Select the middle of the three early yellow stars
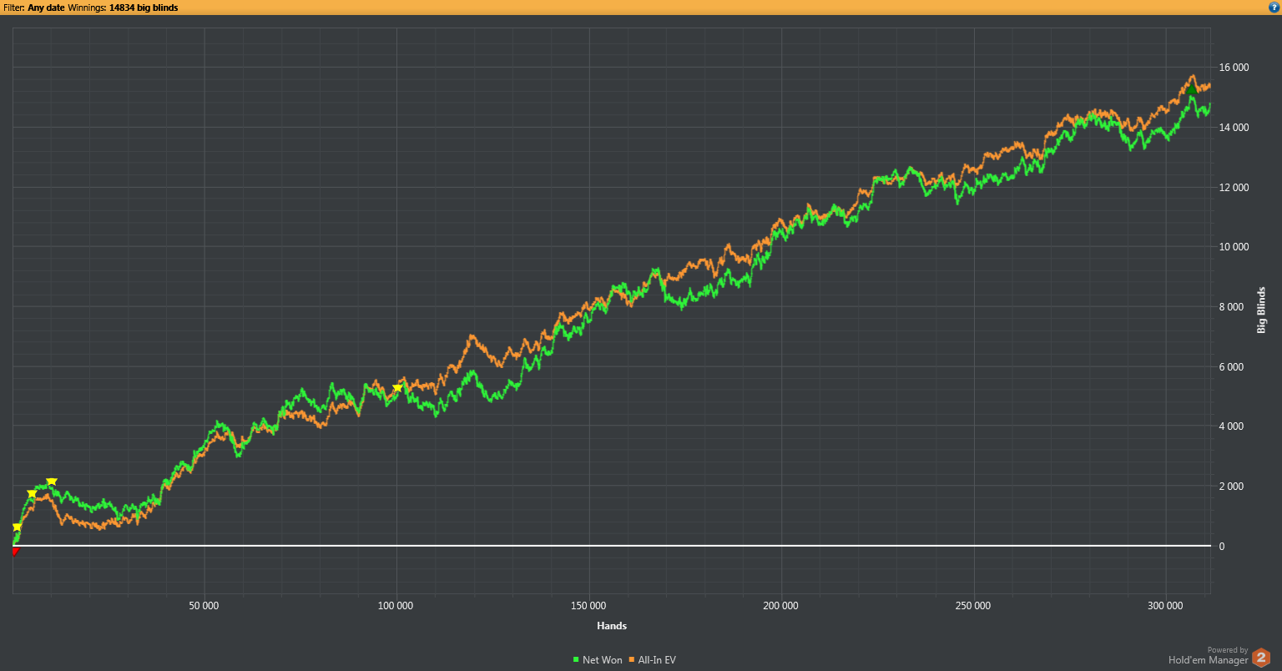Screen dimensions: 1282x671 [33, 493]
